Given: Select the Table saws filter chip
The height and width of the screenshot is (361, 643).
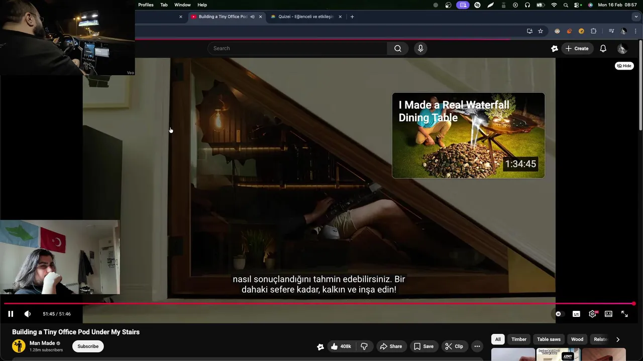Looking at the screenshot, I should pos(549,339).
